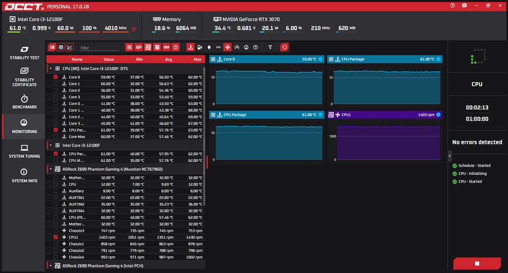Open the System Tuning section

24,151
